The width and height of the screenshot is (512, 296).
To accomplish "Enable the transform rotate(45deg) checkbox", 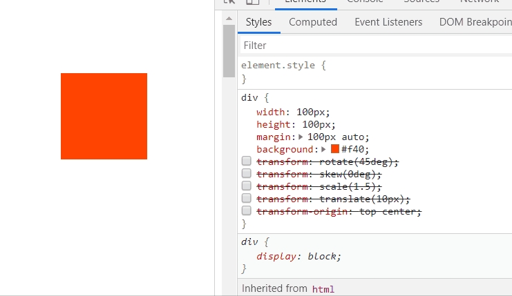I will click(x=246, y=161).
